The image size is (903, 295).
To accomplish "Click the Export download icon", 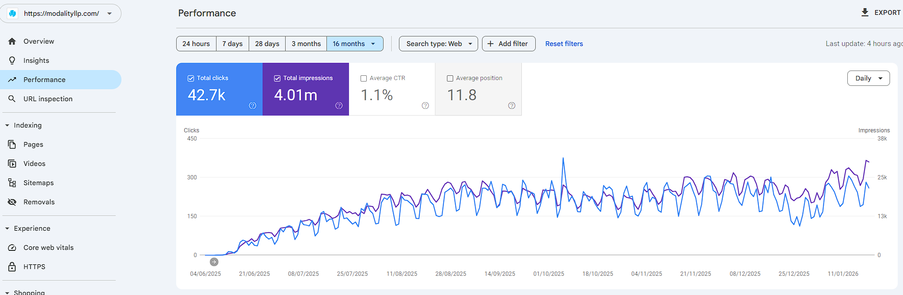I will 865,12.
